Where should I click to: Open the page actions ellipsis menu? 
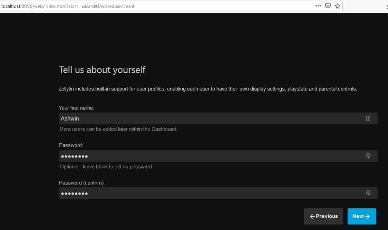318,6
